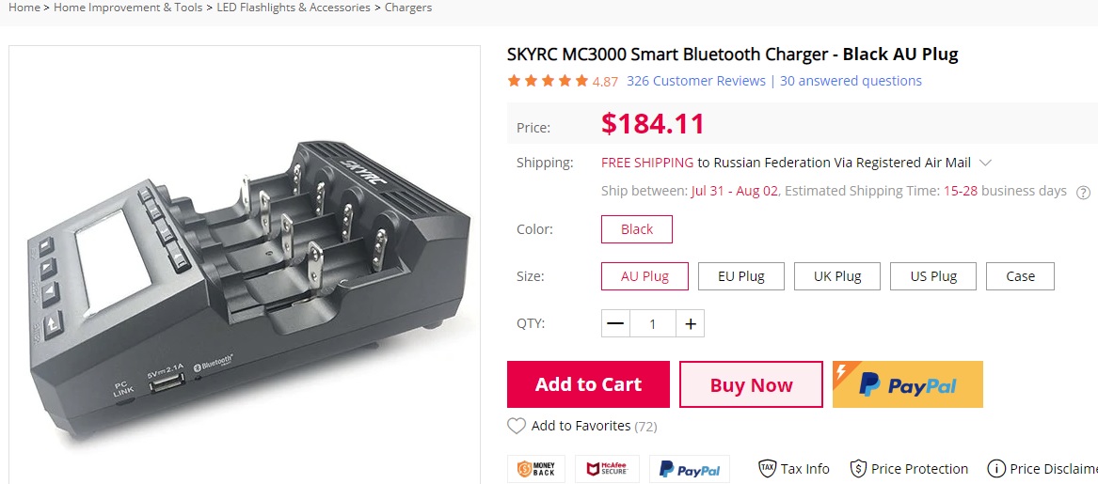The image size is (1098, 484).
Task: Click the heart Add to Favorites icon
Action: tap(517, 427)
